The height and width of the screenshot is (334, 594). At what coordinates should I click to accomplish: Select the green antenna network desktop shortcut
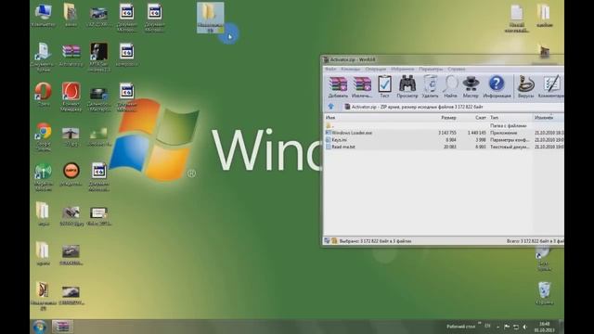click(x=44, y=177)
